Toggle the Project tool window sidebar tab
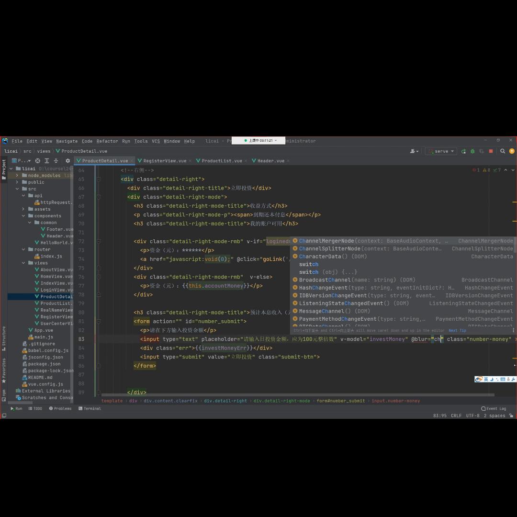This screenshot has width=517, height=517. tap(4, 169)
